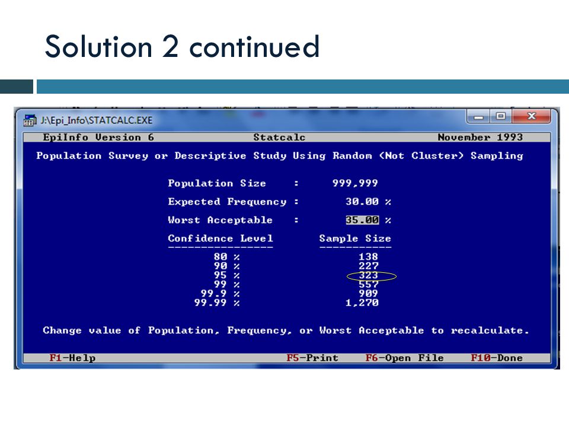Click the STATCALC.EXE window title icon
The image size is (569, 427).
click(30, 120)
